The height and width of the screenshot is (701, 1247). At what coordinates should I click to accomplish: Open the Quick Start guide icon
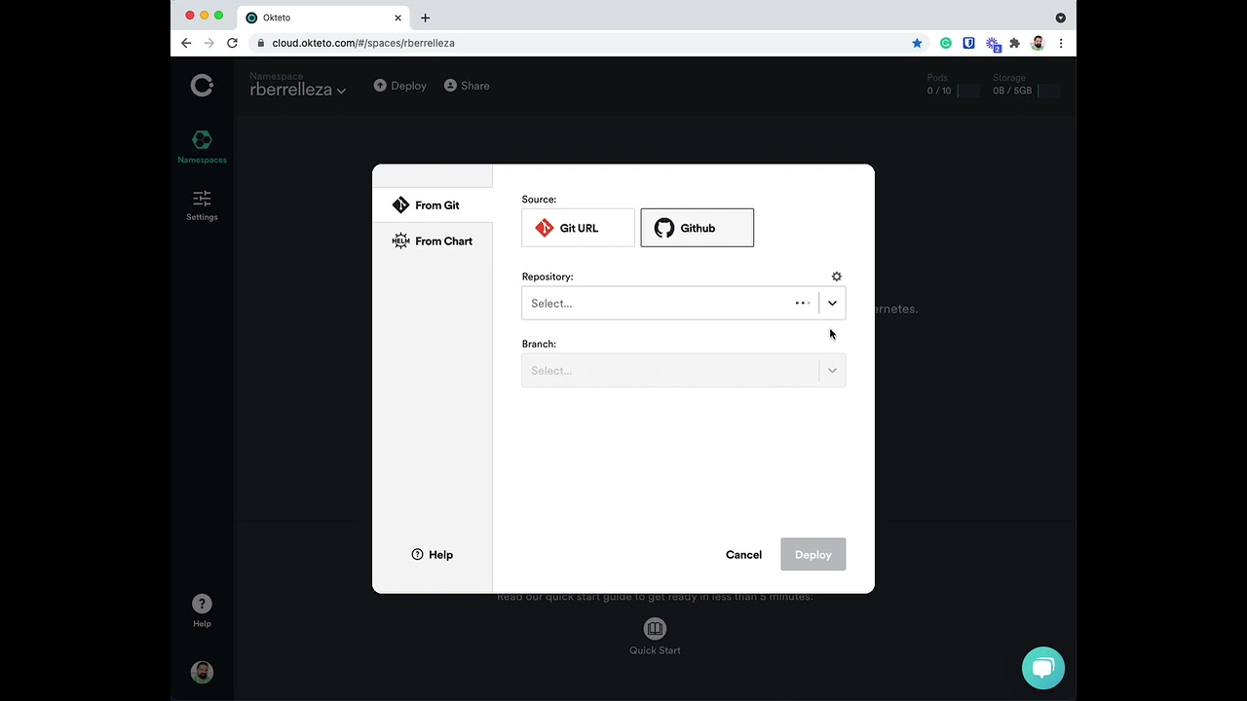[x=655, y=629]
